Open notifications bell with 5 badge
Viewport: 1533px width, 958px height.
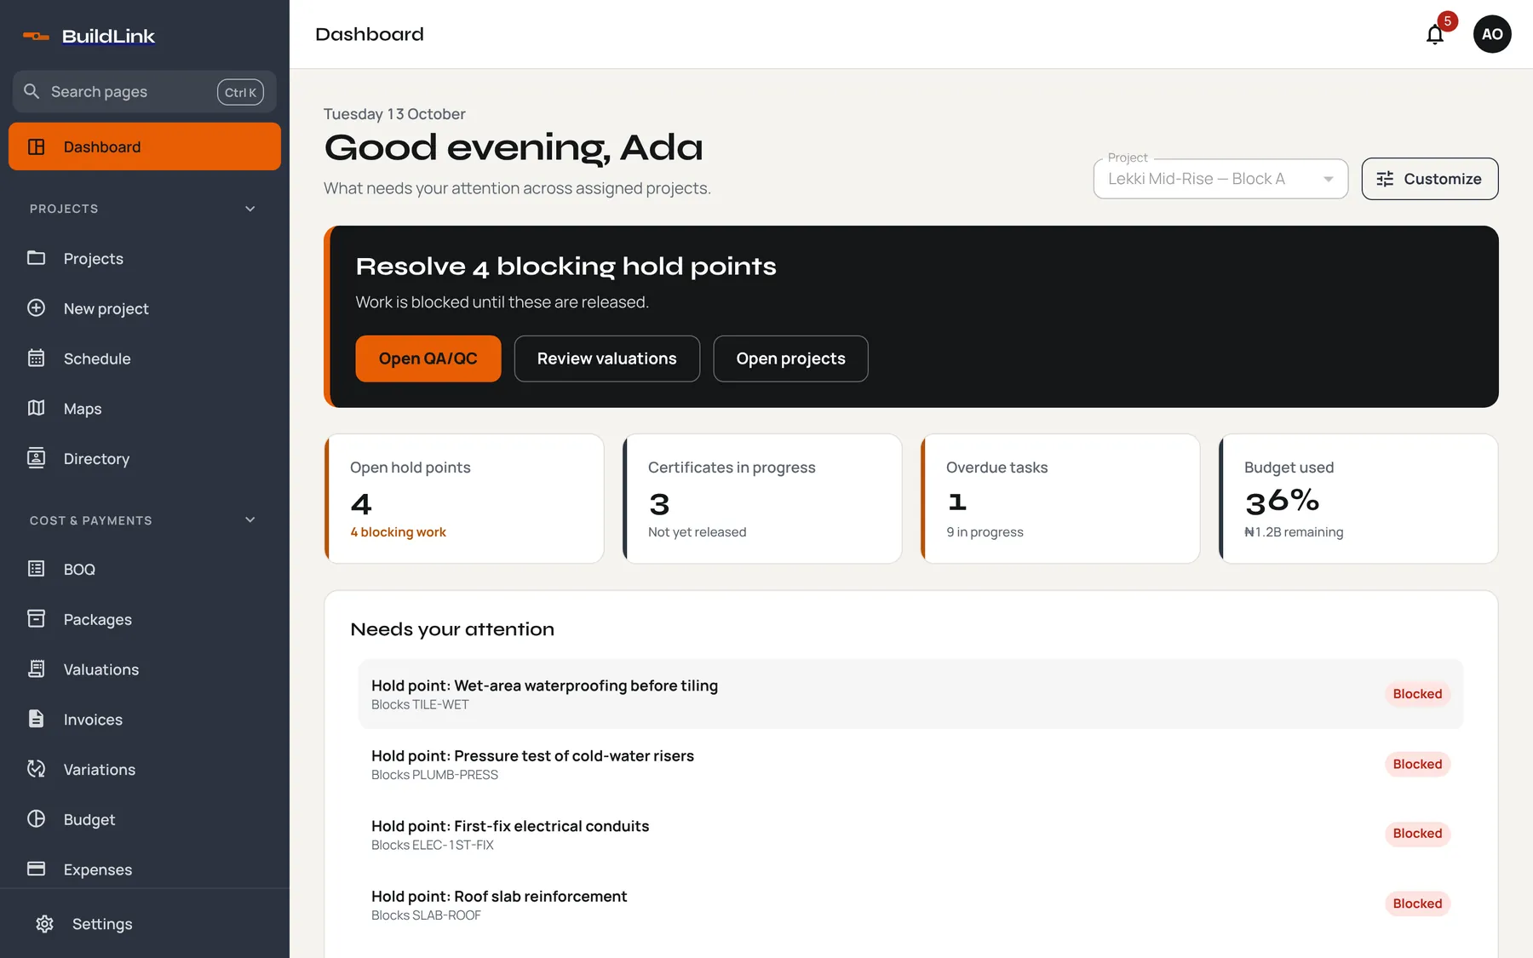point(1435,34)
